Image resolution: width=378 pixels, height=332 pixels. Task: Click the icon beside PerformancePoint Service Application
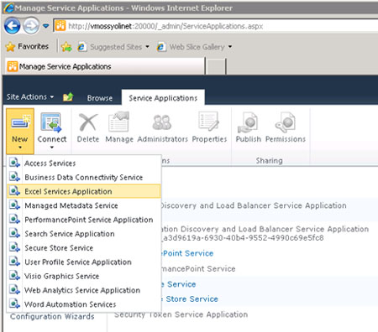14,219
